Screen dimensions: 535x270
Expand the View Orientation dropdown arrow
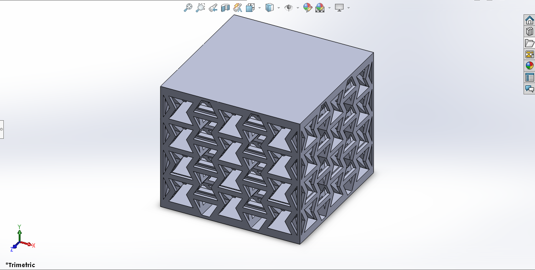point(260,8)
